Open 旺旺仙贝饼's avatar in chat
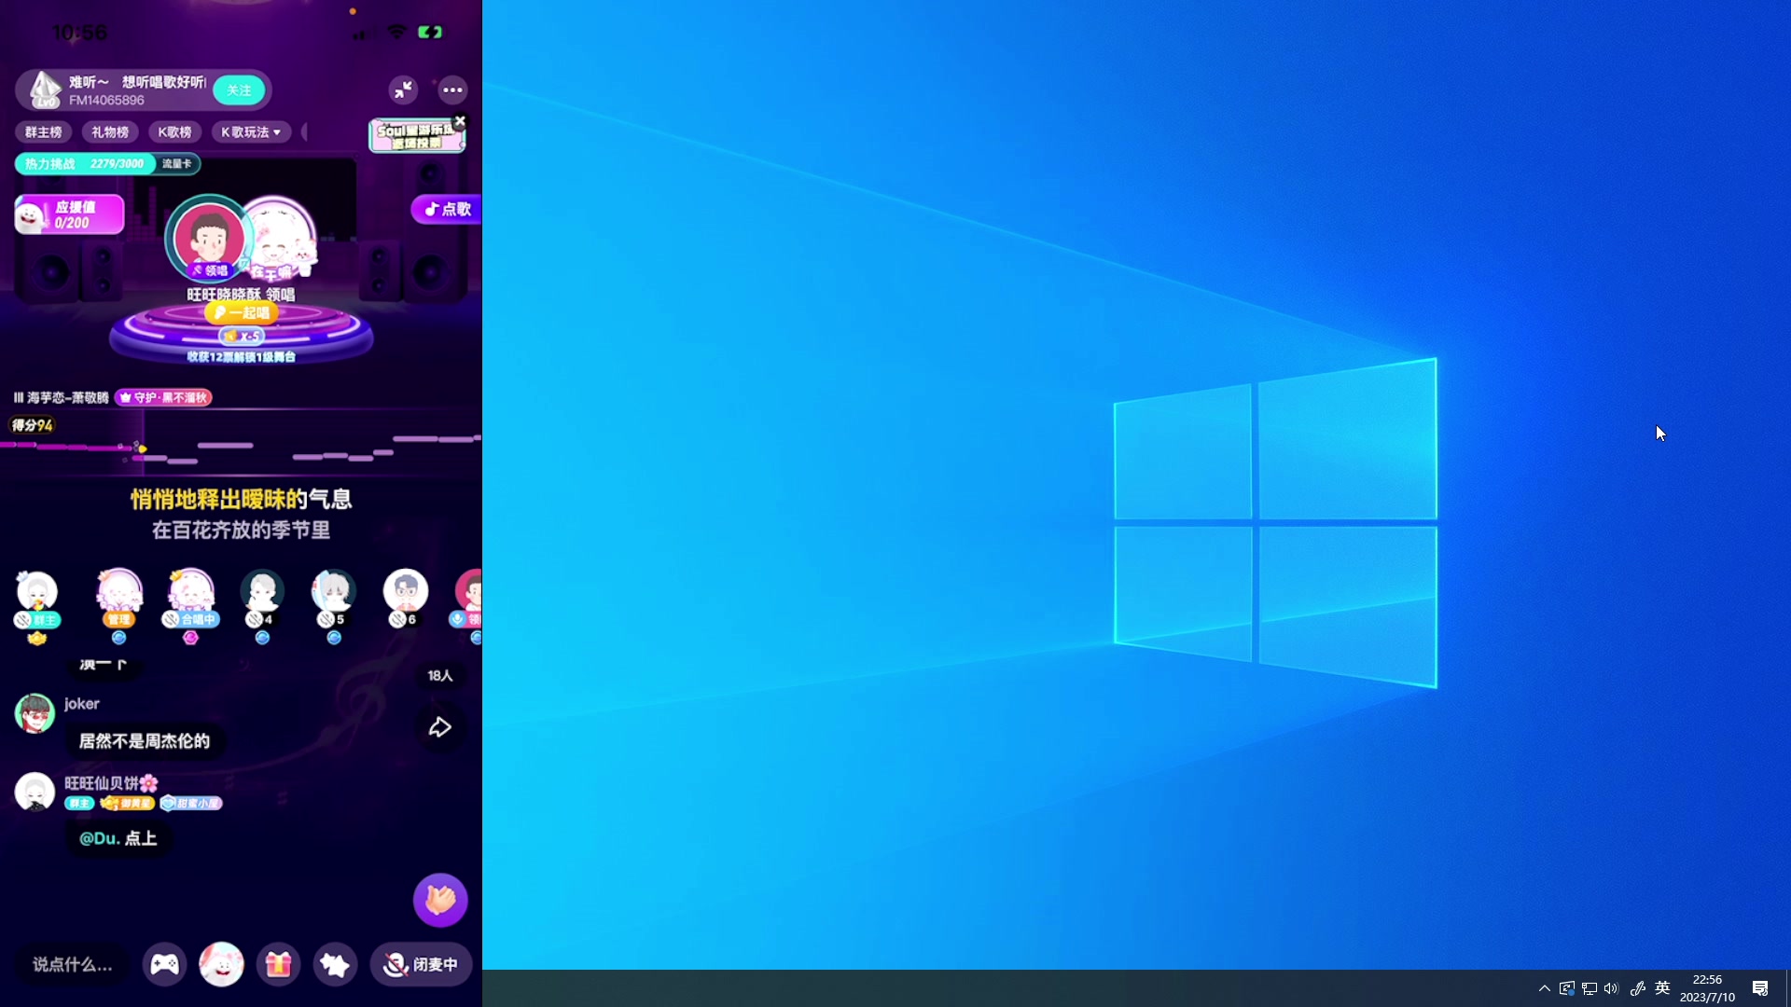Image resolution: width=1791 pixels, height=1007 pixels. point(35,793)
